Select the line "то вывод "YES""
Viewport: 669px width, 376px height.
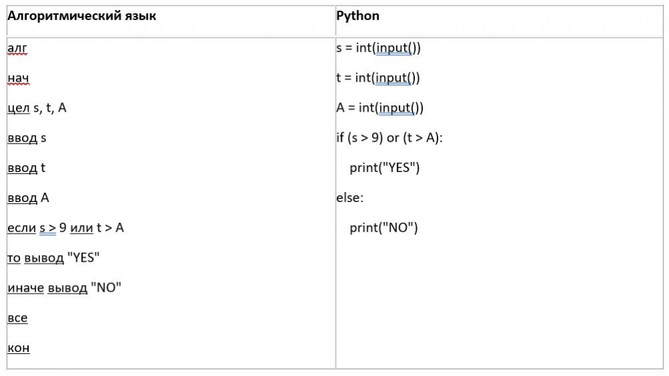(x=54, y=258)
